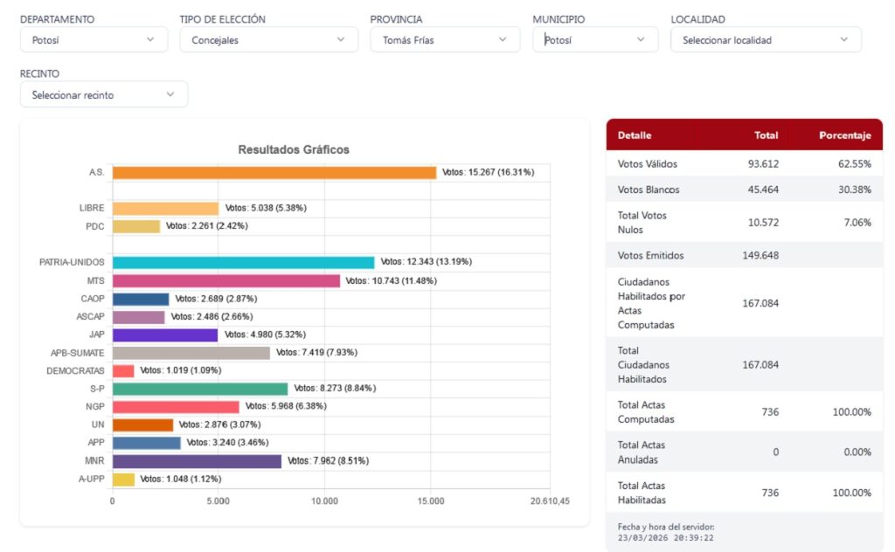Select the green S-P bar in chart
Image resolution: width=895 pixels, height=552 pixels.
coord(199,389)
